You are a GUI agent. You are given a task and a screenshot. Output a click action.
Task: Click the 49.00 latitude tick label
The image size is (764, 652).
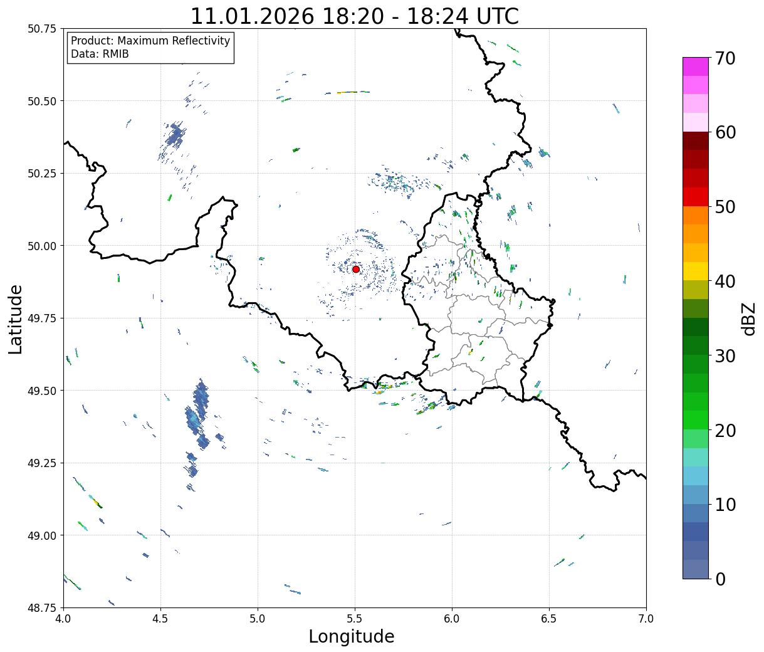41,535
